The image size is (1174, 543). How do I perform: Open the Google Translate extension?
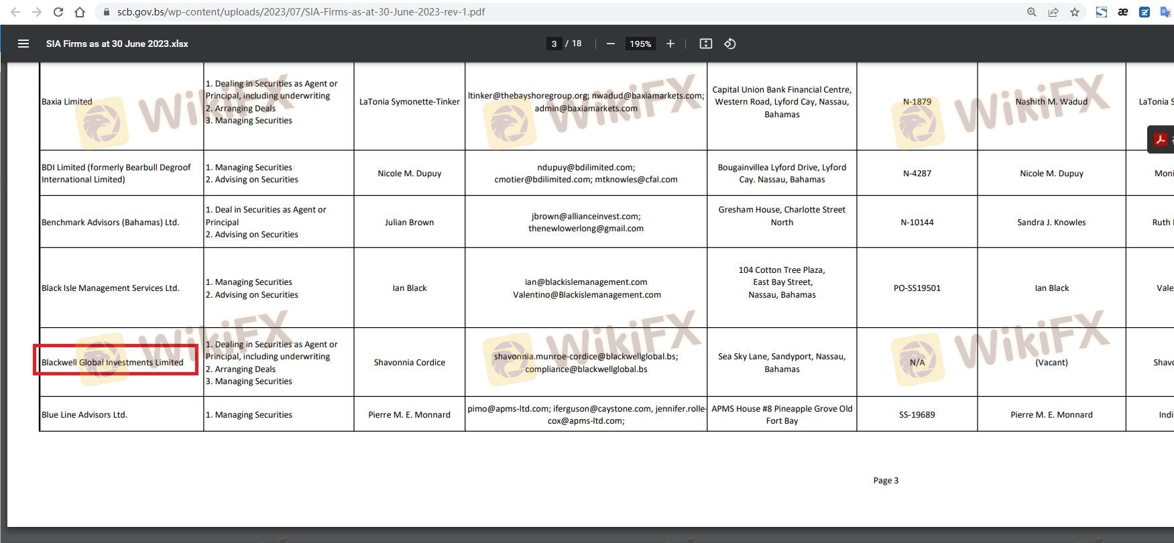coord(1166,12)
